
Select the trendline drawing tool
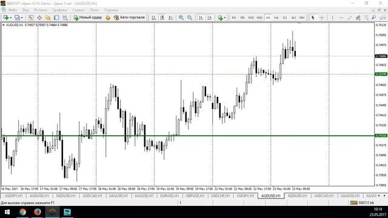tap(350, 18)
